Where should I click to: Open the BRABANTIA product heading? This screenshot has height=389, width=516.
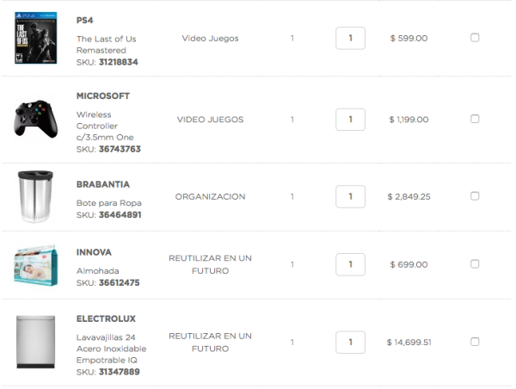[103, 184]
